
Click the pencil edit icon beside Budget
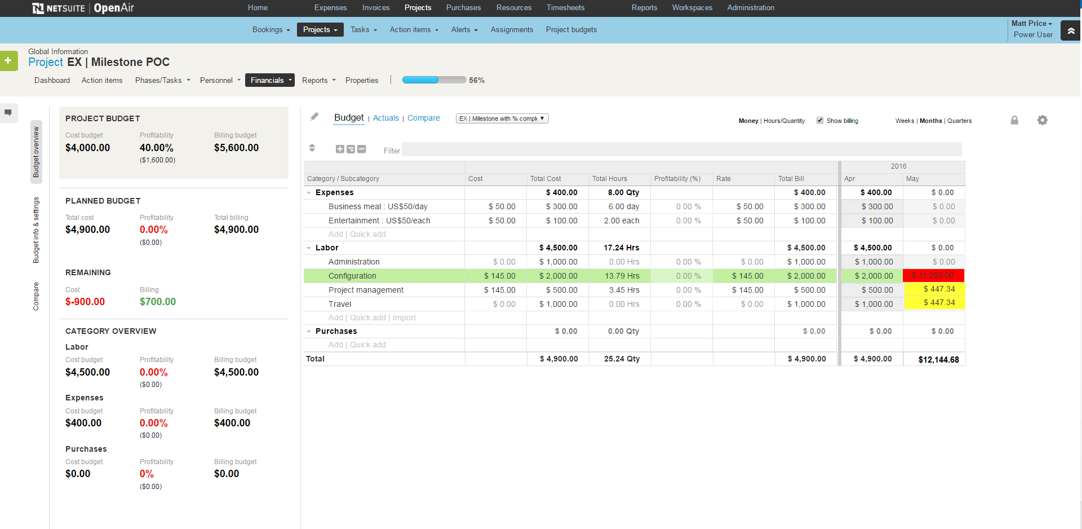[x=314, y=117]
